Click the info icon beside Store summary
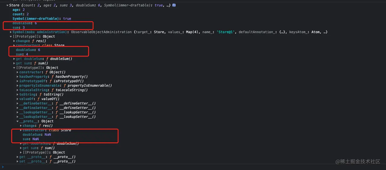This screenshot has width=386, height=170. (174, 5)
